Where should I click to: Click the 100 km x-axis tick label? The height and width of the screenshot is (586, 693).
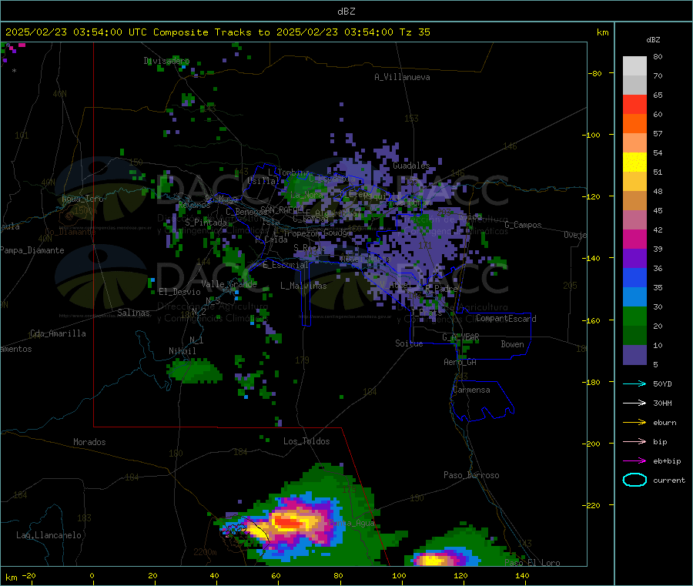[399, 575]
